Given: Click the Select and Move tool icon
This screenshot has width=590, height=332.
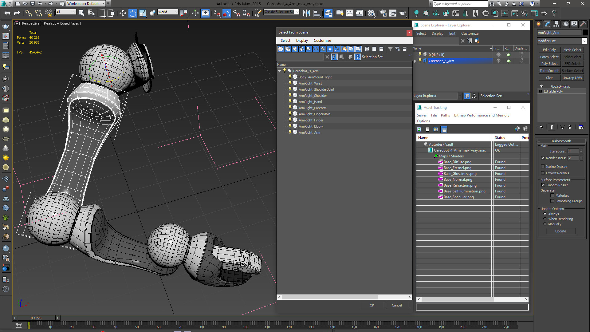Looking at the screenshot, I should click(123, 14).
